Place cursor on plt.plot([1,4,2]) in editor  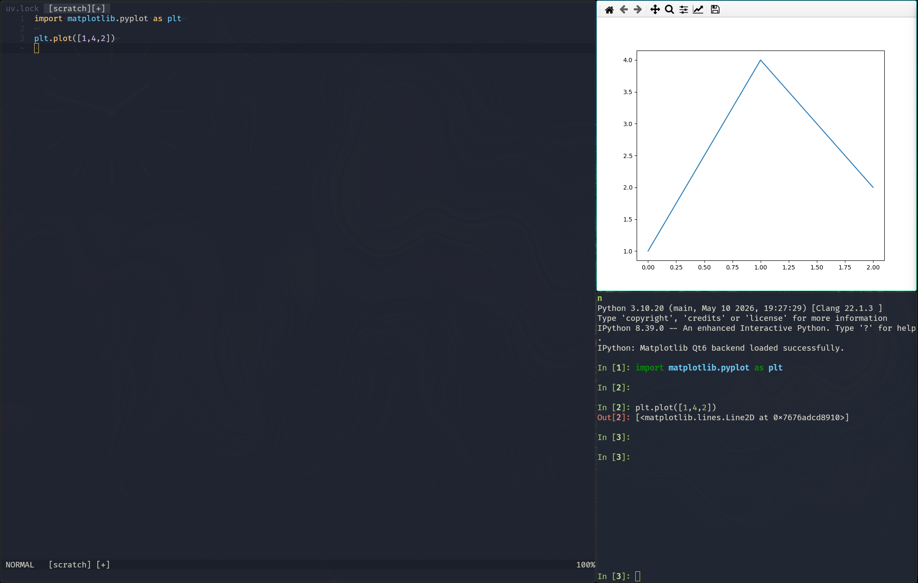pos(74,38)
